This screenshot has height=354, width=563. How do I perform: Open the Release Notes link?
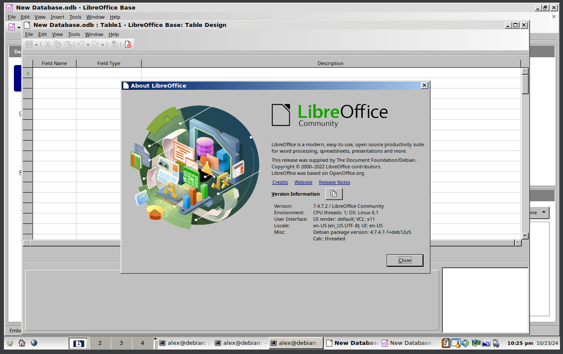[x=334, y=182]
